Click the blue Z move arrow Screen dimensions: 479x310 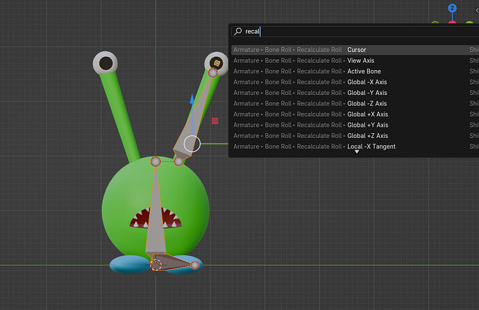pos(192,99)
